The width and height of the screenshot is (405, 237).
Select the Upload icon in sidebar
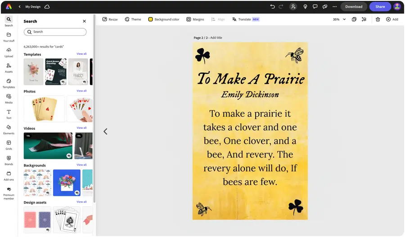coord(9,52)
